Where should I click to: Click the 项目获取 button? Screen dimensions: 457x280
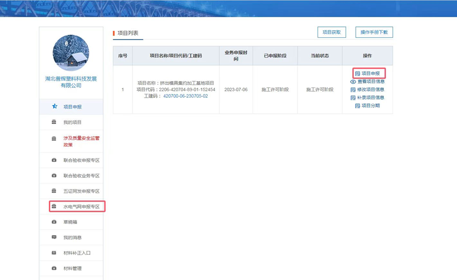tap(331, 33)
